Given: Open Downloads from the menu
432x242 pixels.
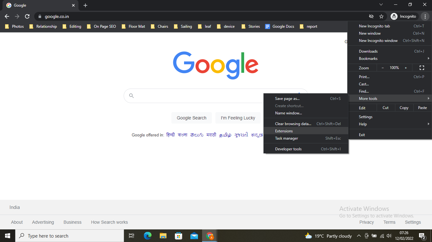Looking at the screenshot, I should point(390,51).
